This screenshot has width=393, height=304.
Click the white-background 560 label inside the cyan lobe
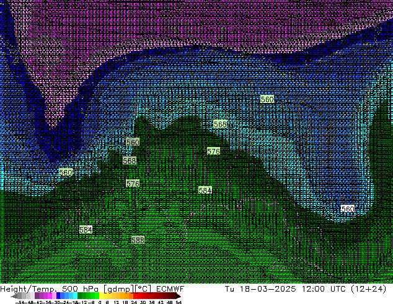coord(348,209)
